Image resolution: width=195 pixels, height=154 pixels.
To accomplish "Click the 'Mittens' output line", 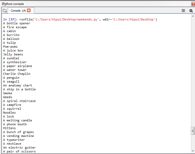I will [x=9, y=128].
